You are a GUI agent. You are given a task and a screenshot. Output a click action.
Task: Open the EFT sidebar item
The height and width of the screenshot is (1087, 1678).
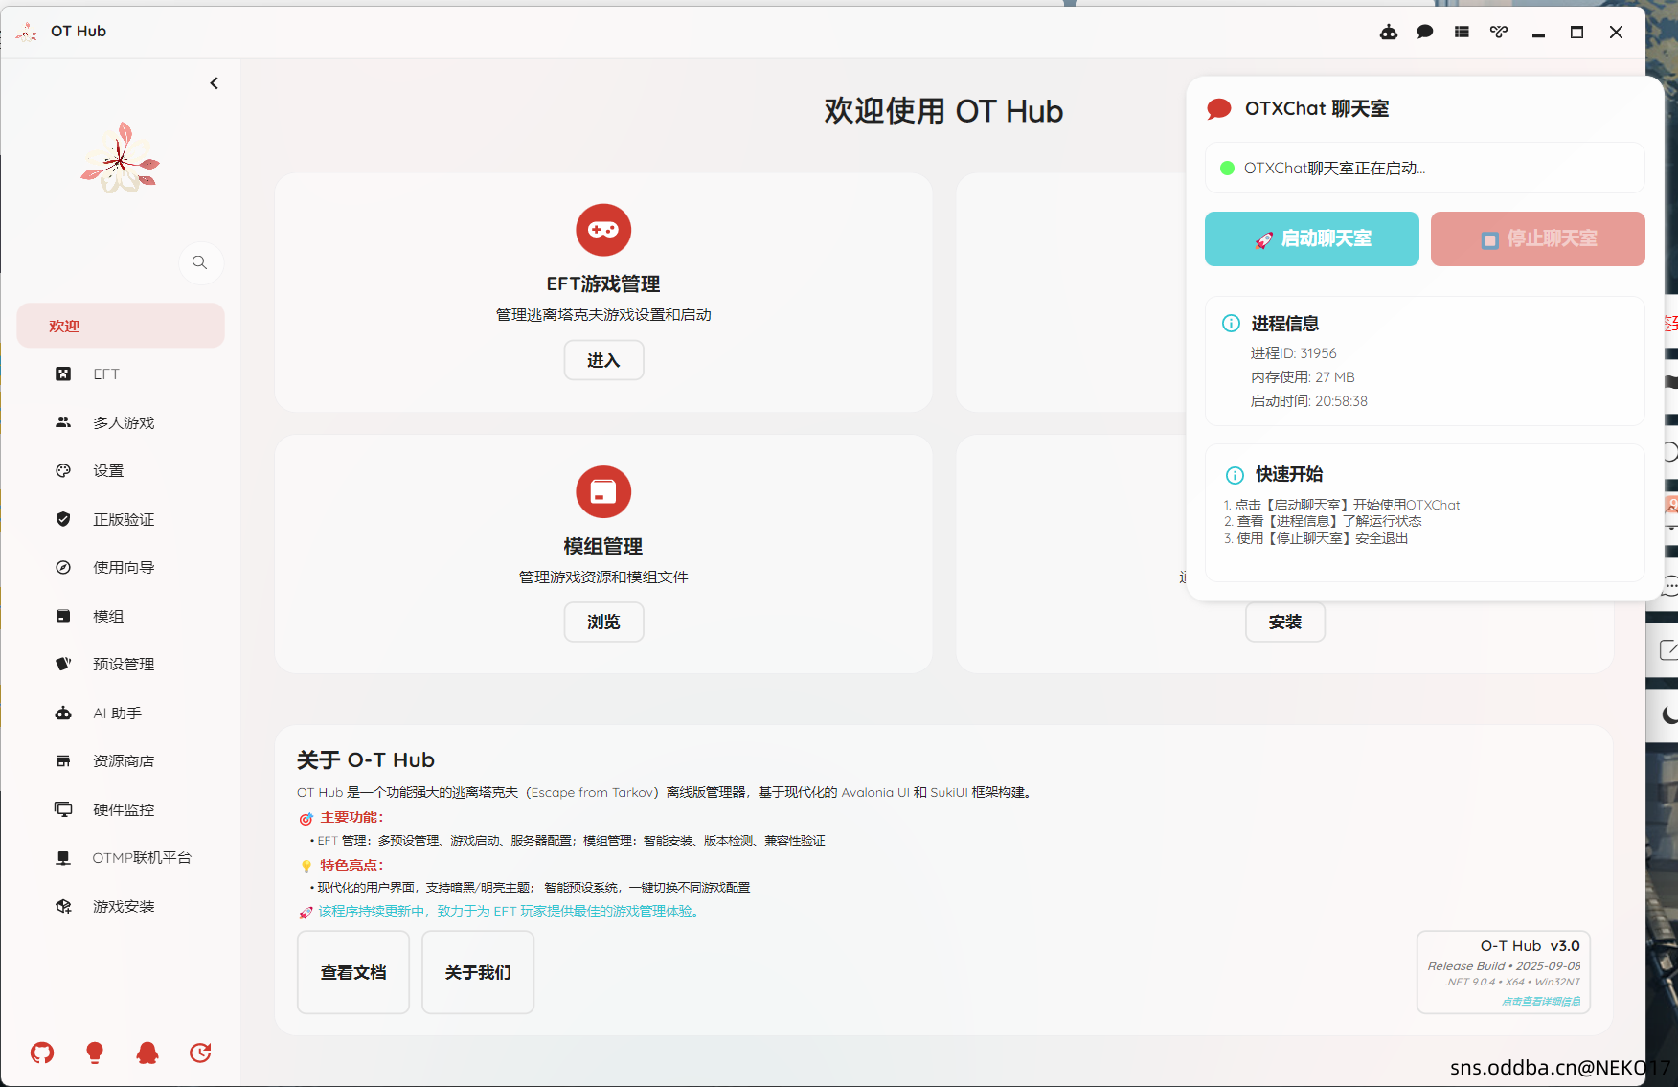coord(121,374)
